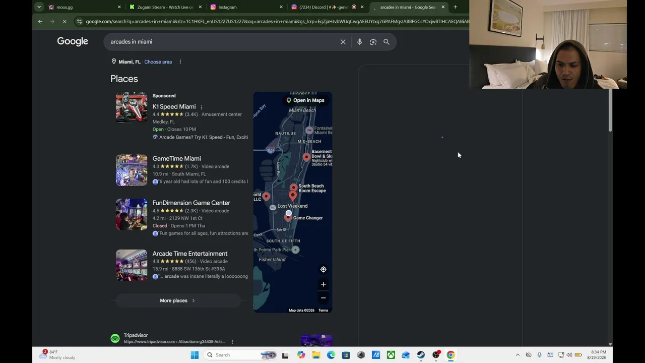Switch to the Discord tab
This screenshot has width=645, height=363.
tap(327, 7)
